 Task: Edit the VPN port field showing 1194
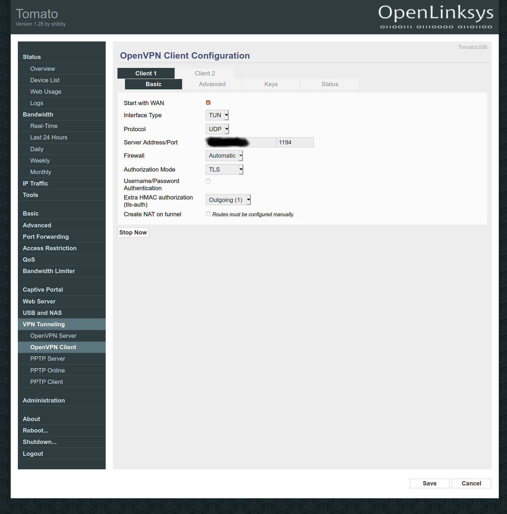(295, 142)
